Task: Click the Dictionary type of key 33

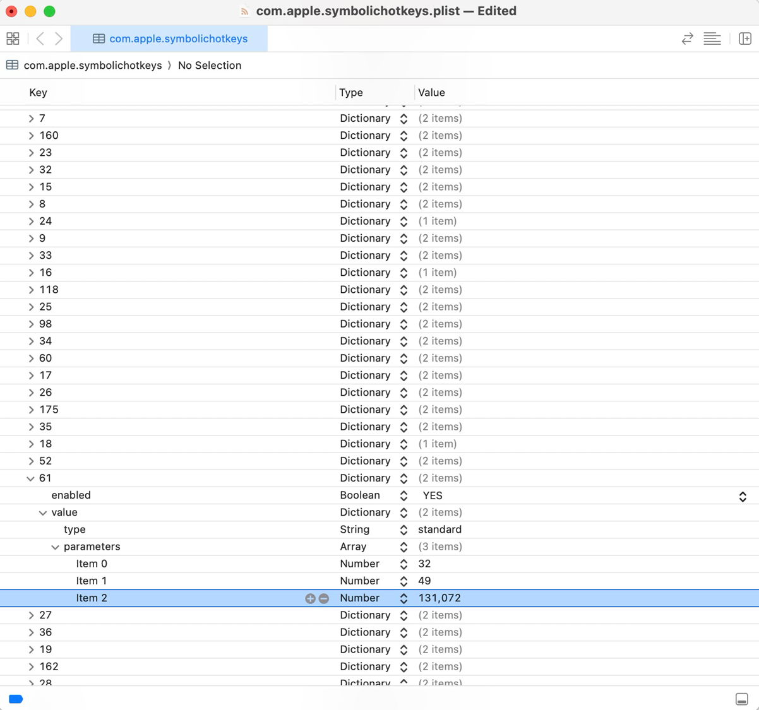Action: [365, 255]
